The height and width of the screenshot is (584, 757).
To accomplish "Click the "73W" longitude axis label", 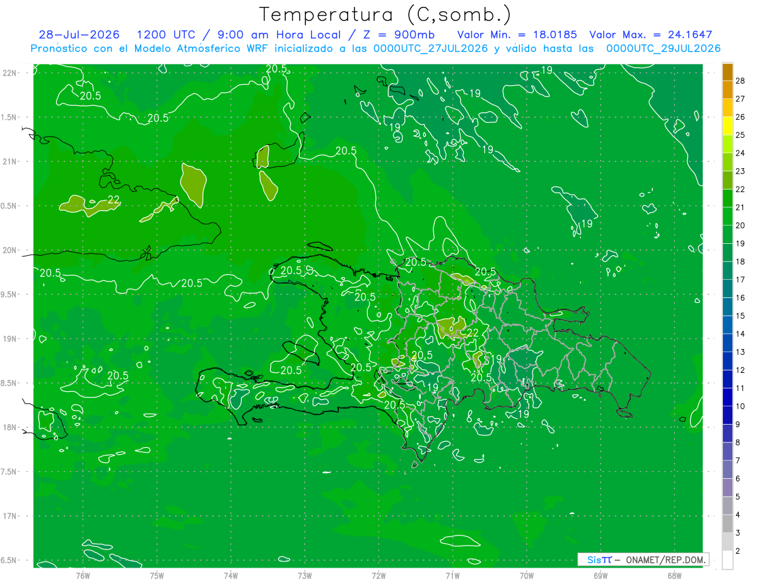I will point(305,575).
